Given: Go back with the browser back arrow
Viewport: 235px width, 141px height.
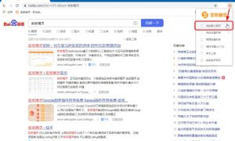Looking at the screenshot, I should pyautogui.click(x=4, y=6).
